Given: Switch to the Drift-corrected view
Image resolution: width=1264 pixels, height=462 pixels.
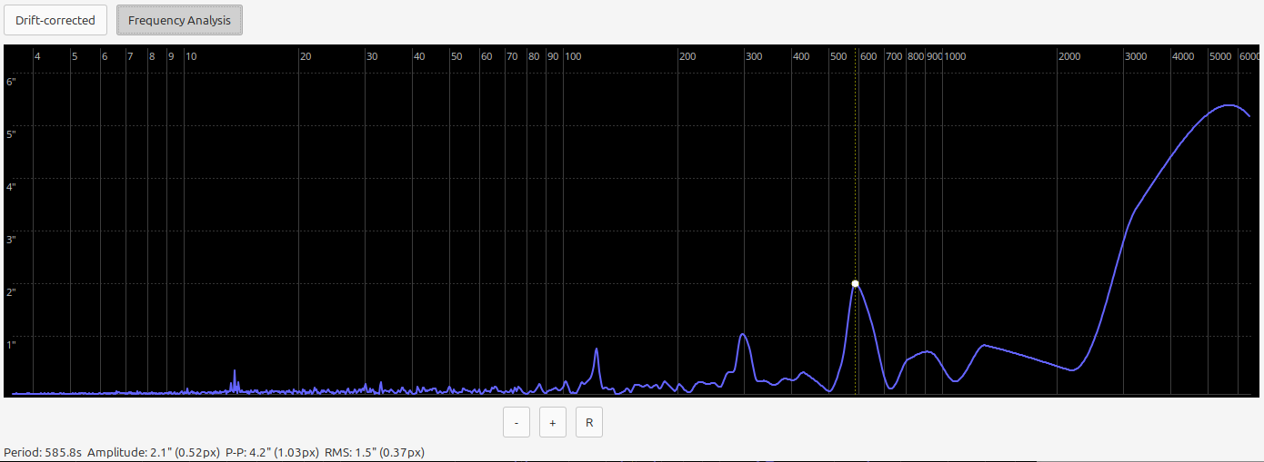Looking at the screenshot, I should (x=55, y=20).
